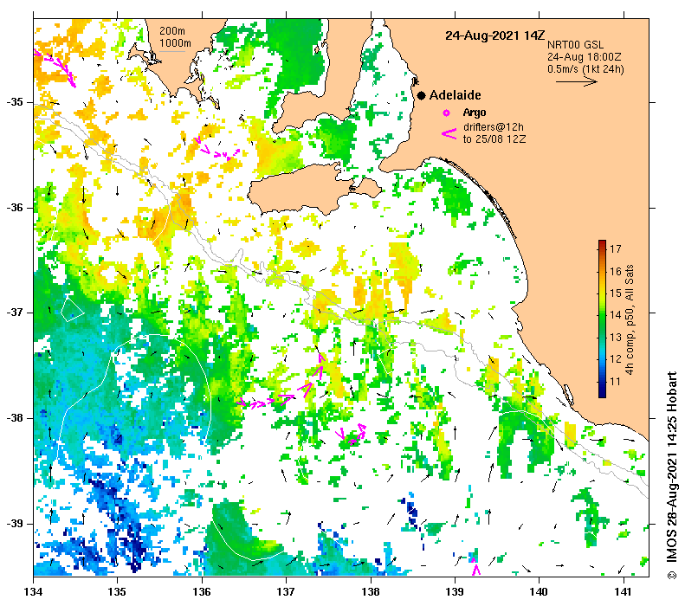
Task: Click the SST temperature color bar
Action: pos(602,319)
